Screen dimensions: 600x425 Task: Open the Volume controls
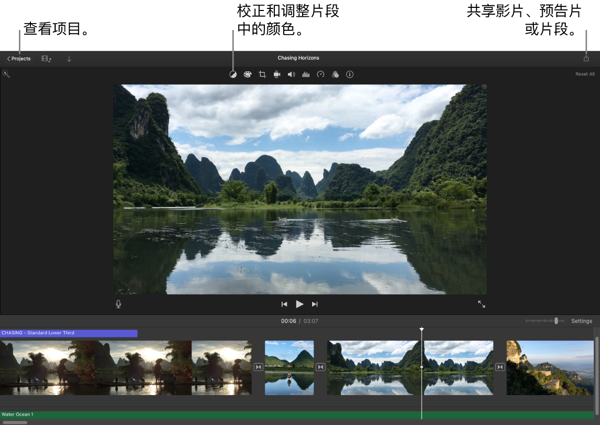click(x=292, y=74)
